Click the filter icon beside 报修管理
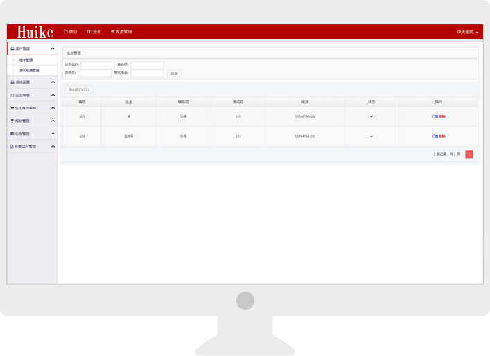This screenshot has width=490, height=356. 12,121
